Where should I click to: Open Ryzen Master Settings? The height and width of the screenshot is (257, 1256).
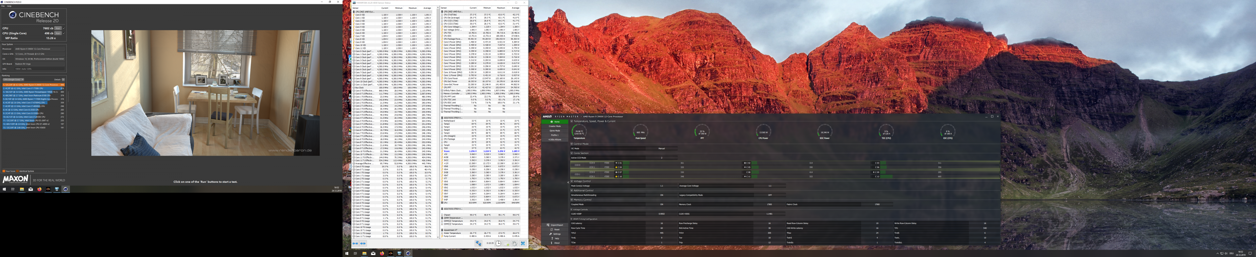[x=555, y=234]
